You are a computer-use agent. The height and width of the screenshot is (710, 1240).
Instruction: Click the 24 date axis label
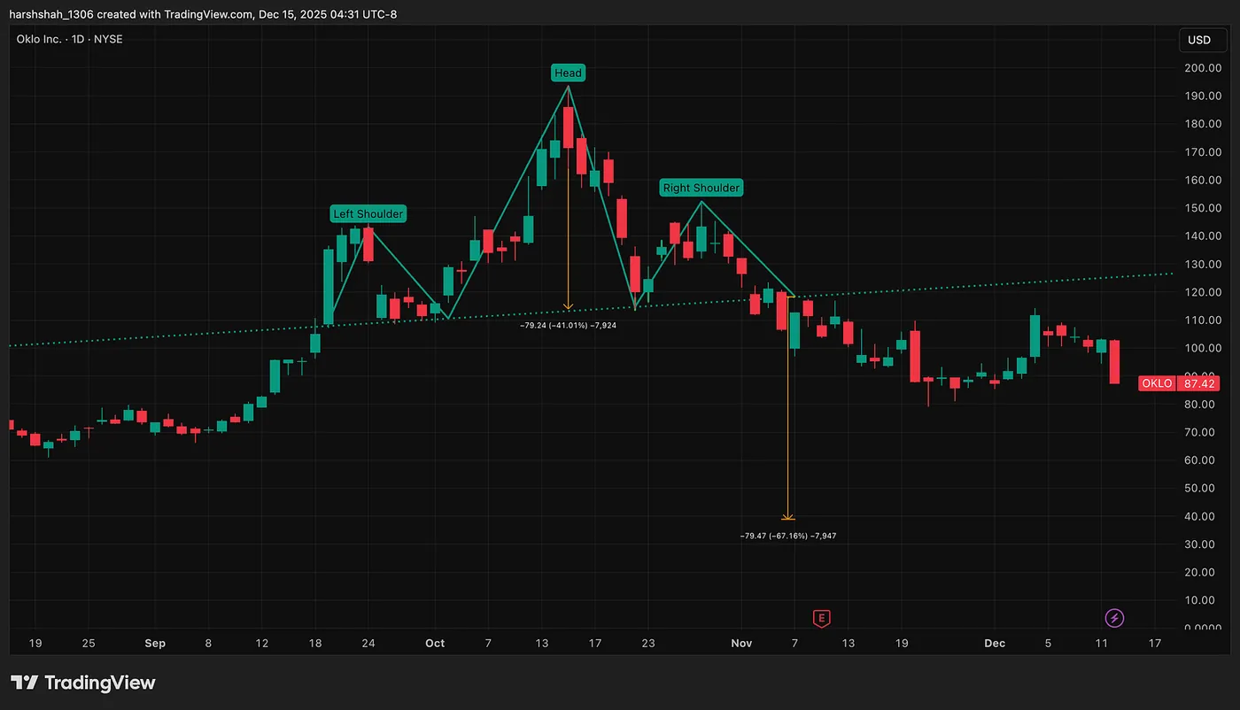coord(368,644)
